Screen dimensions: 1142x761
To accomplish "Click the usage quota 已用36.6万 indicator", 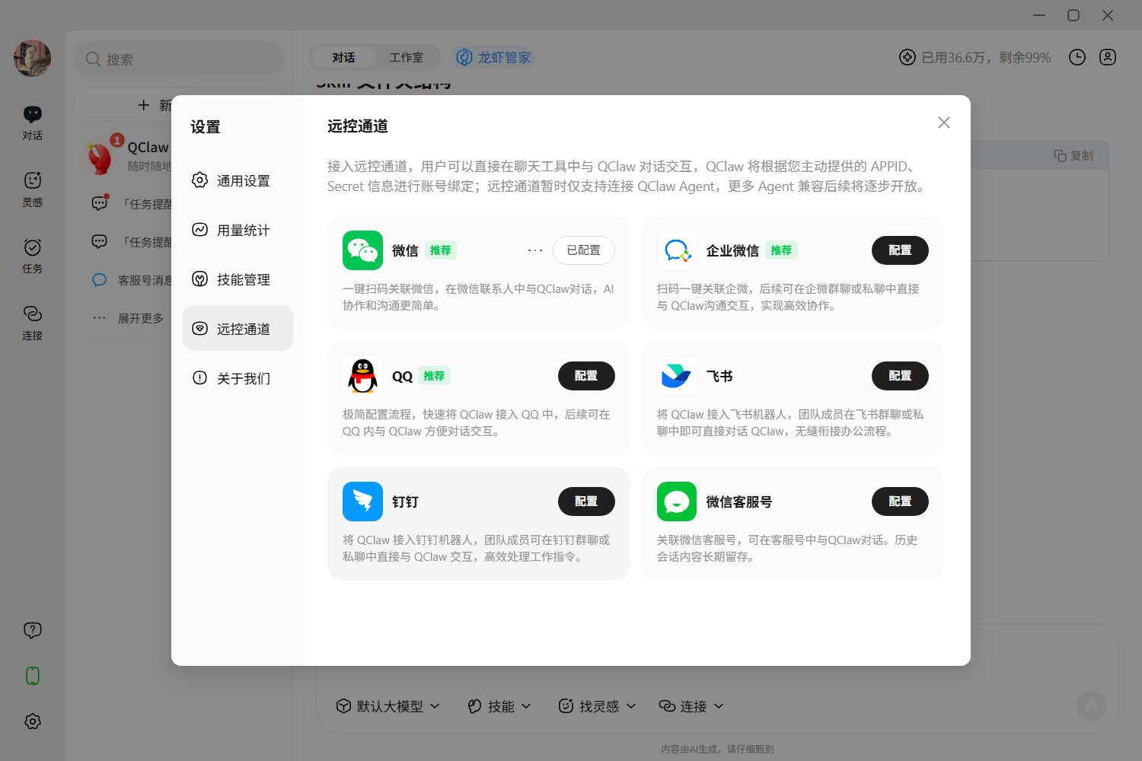I will pyautogui.click(x=975, y=58).
